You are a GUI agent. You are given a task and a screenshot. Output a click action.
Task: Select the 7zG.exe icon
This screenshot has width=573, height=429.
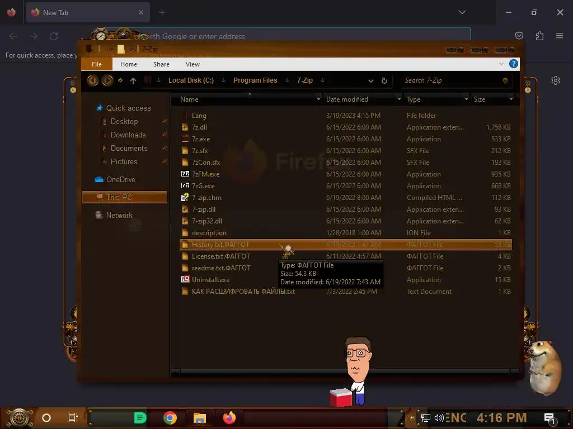coord(185,185)
